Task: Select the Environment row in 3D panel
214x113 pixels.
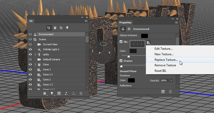Action: tap(56, 34)
